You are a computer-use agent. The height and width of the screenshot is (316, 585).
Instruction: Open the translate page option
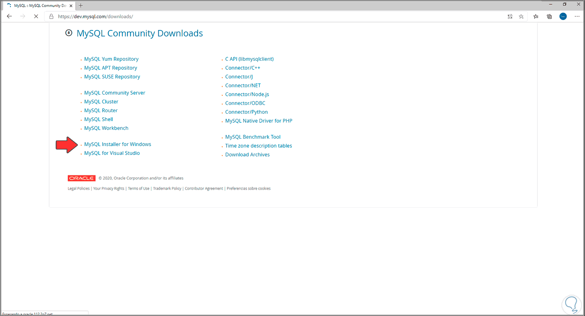(510, 16)
